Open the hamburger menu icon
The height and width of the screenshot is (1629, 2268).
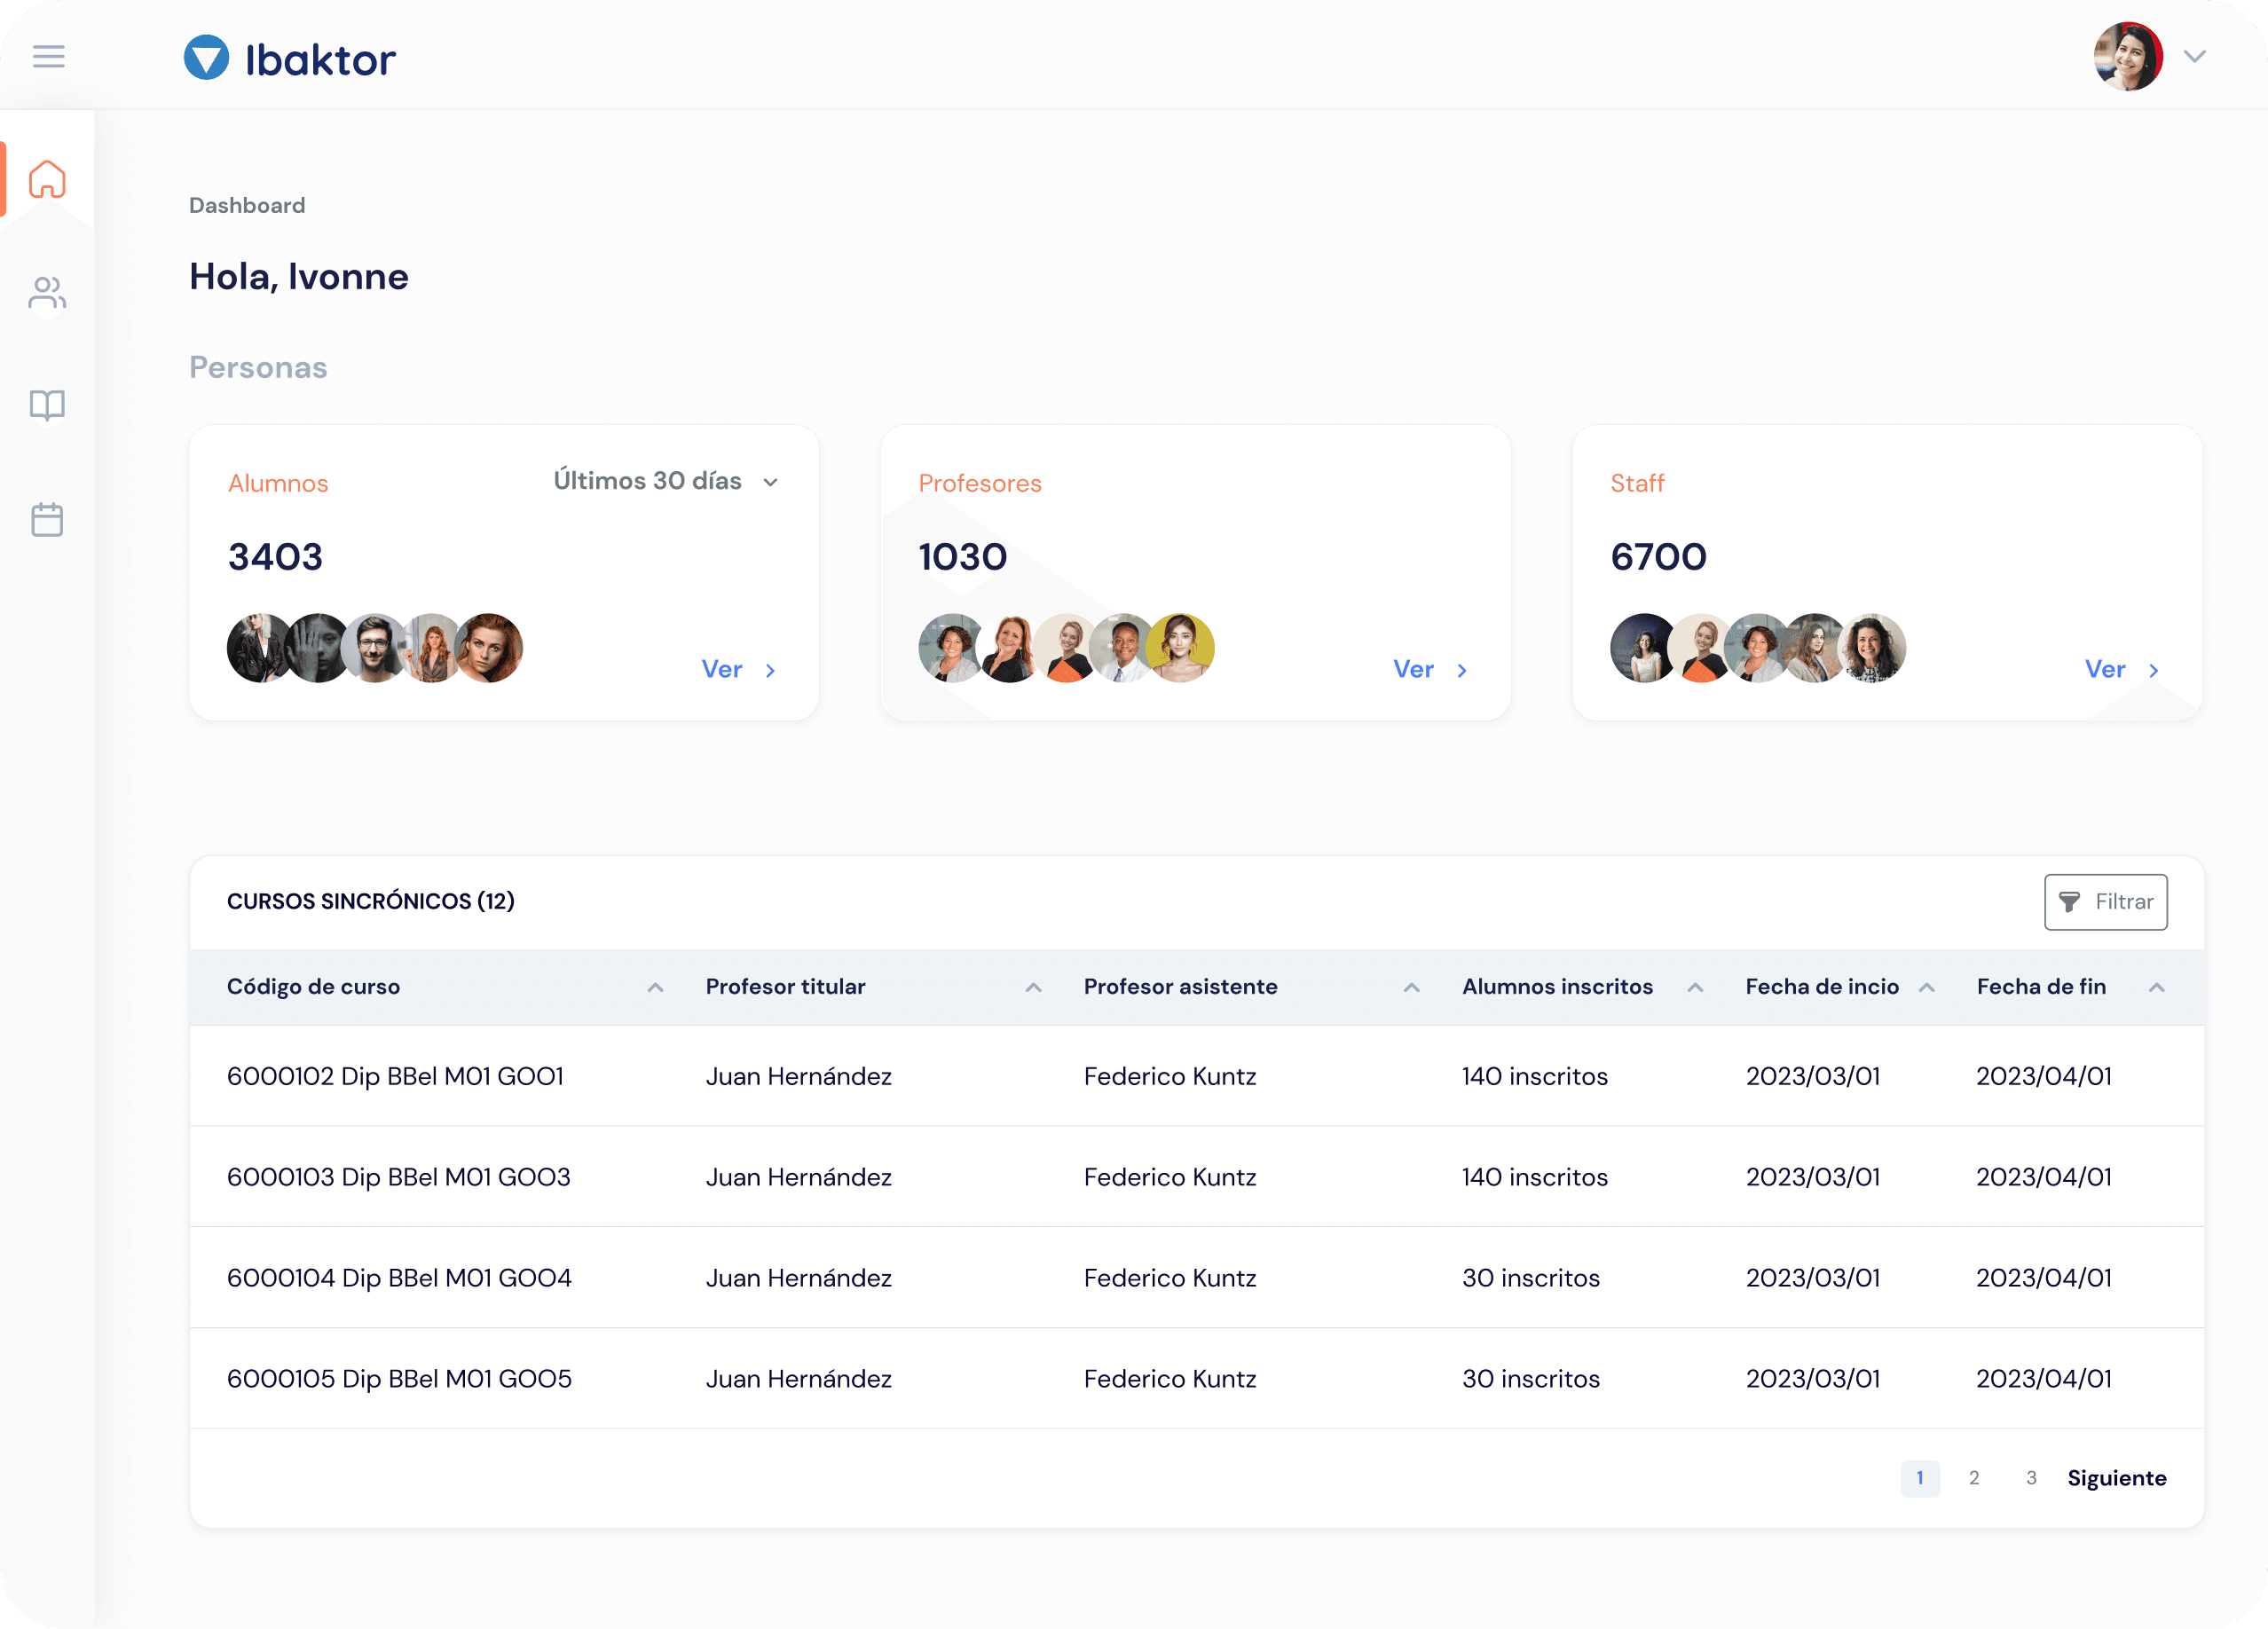[x=48, y=56]
